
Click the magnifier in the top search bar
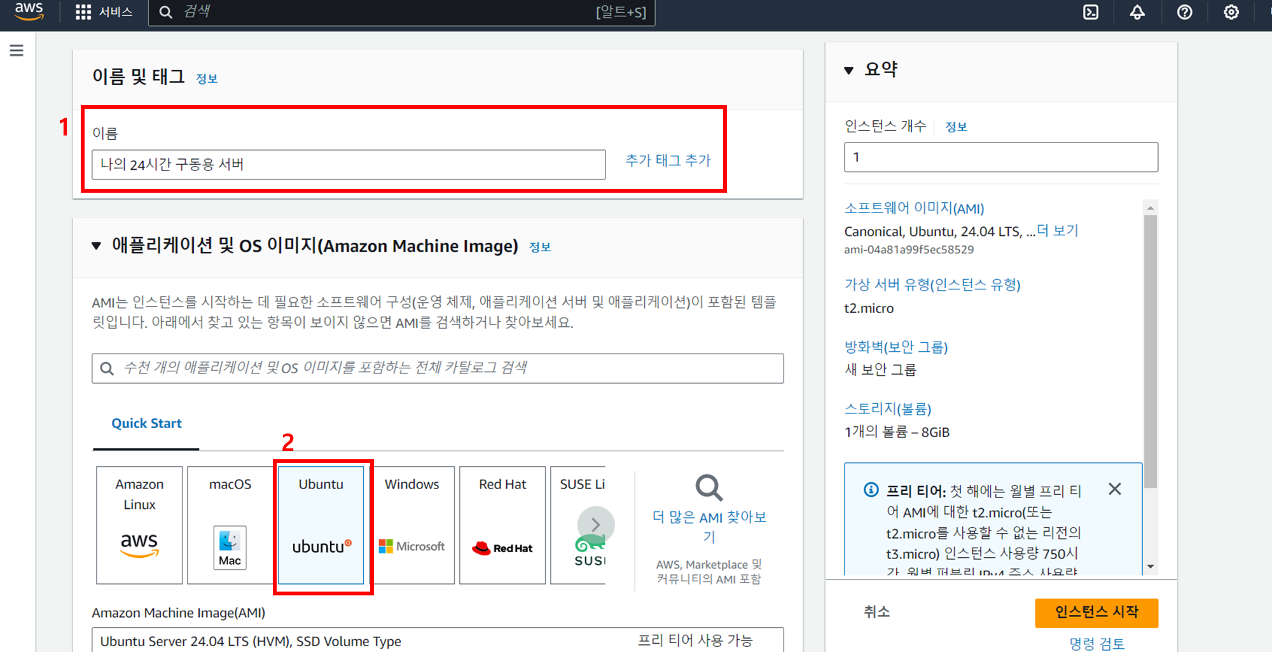tap(165, 12)
